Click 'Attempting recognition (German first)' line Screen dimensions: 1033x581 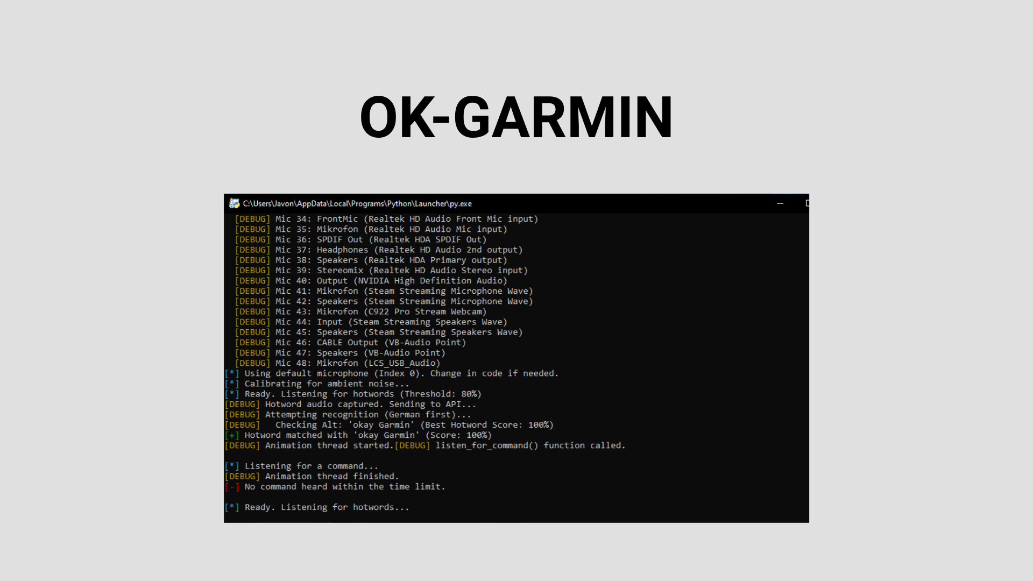348,415
